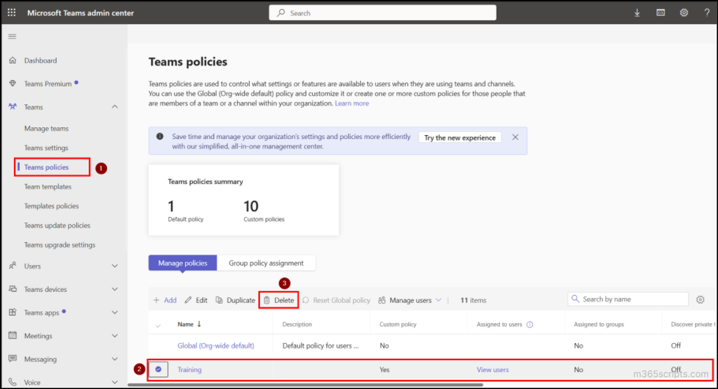Open Teams Premium in the sidebar
718x389 pixels.
point(47,84)
